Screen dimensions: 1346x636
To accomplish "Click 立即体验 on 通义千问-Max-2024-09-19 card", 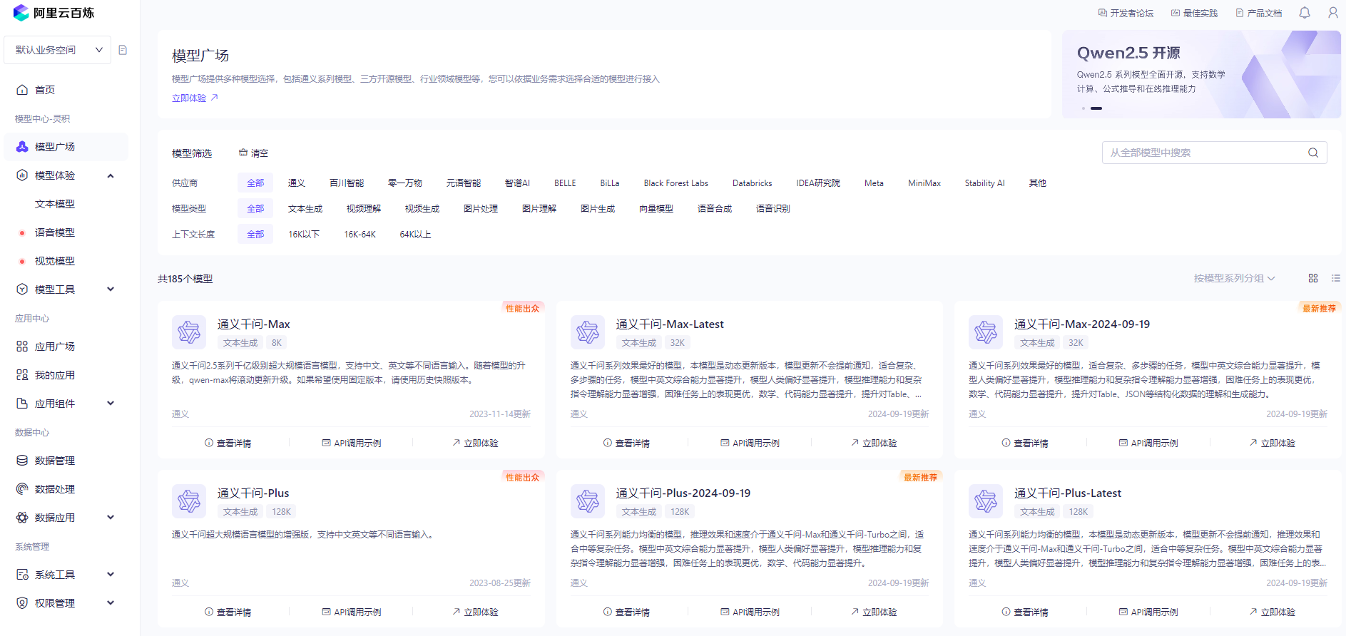I will click(1273, 443).
